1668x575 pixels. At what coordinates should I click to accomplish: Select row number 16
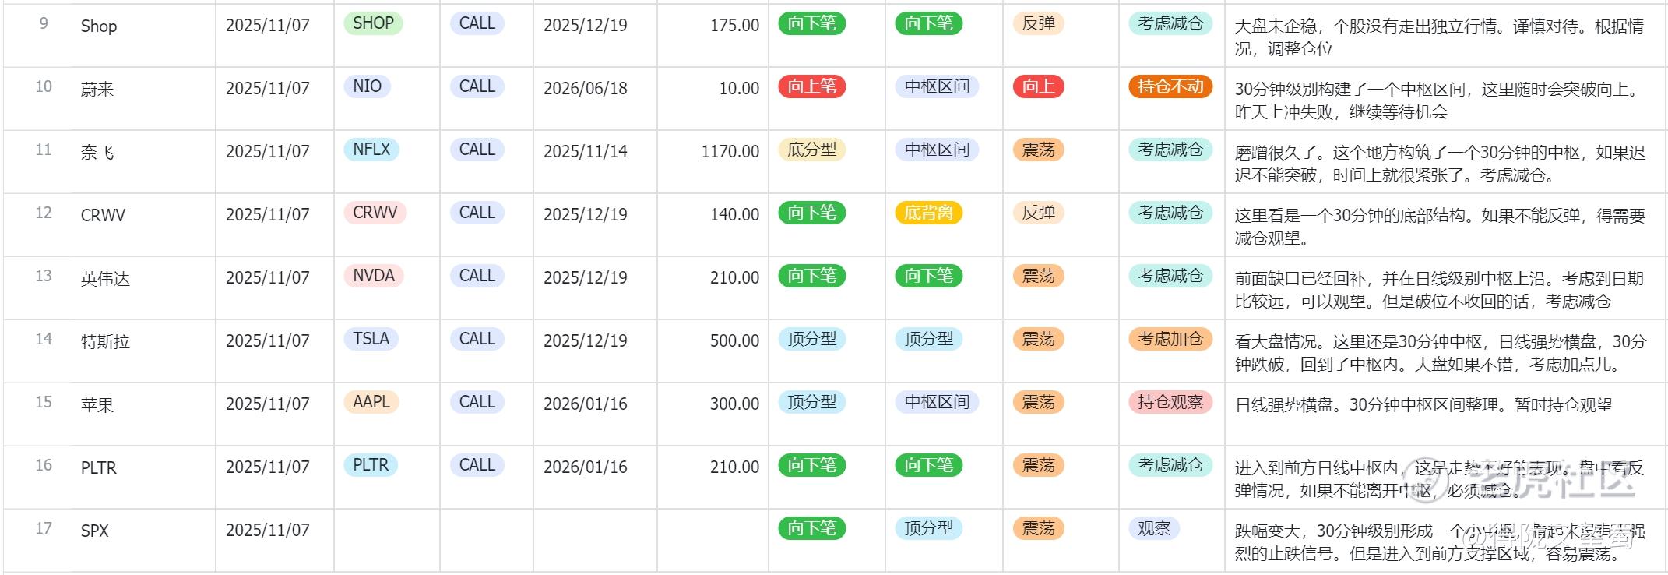(44, 465)
